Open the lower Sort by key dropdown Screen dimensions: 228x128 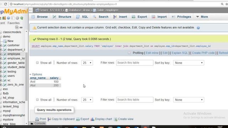[188, 100]
